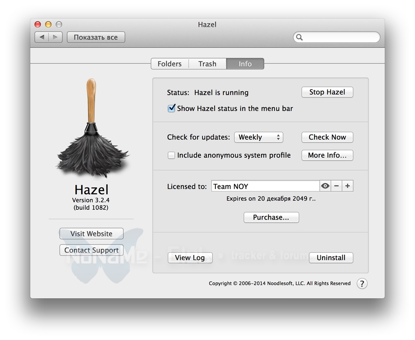The image size is (415, 340).
Task: Click the Hazel is running status text
Action: click(221, 93)
